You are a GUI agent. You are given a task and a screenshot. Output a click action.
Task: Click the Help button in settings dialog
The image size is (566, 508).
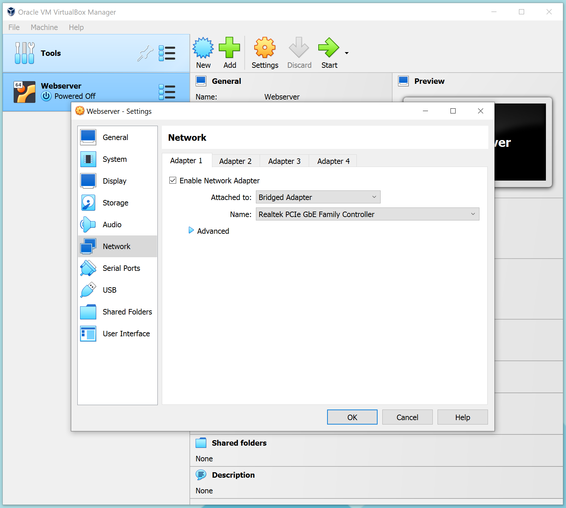point(462,417)
